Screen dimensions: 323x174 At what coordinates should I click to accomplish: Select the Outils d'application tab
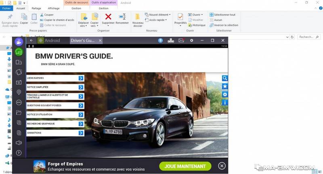click(x=104, y=3)
